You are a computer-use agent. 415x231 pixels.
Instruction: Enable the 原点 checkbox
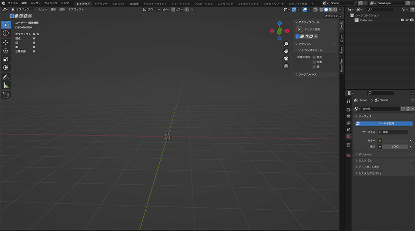314,57
